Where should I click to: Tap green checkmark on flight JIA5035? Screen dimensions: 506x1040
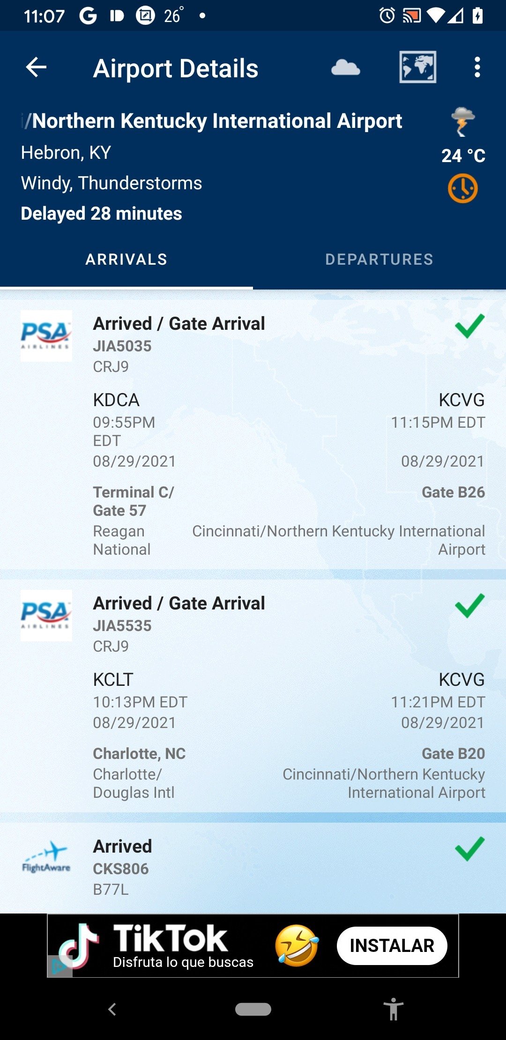(469, 326)
